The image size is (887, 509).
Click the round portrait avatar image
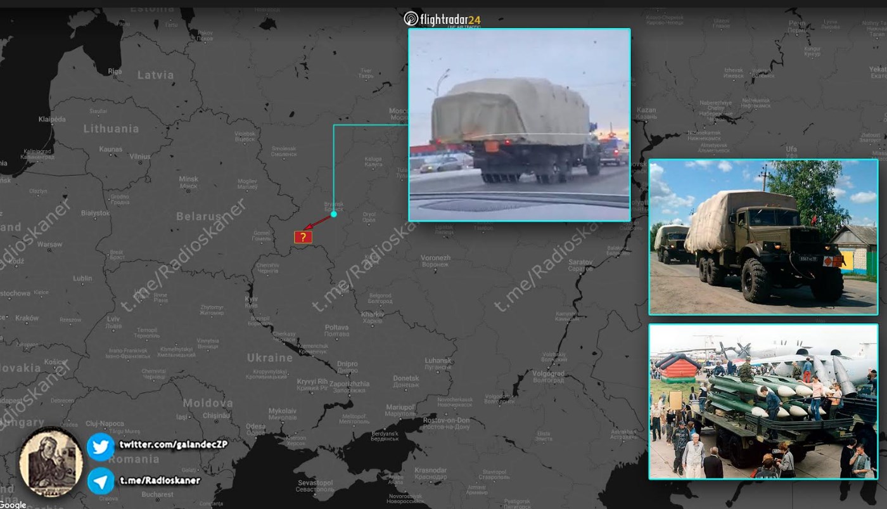click(x=51, y=462)
